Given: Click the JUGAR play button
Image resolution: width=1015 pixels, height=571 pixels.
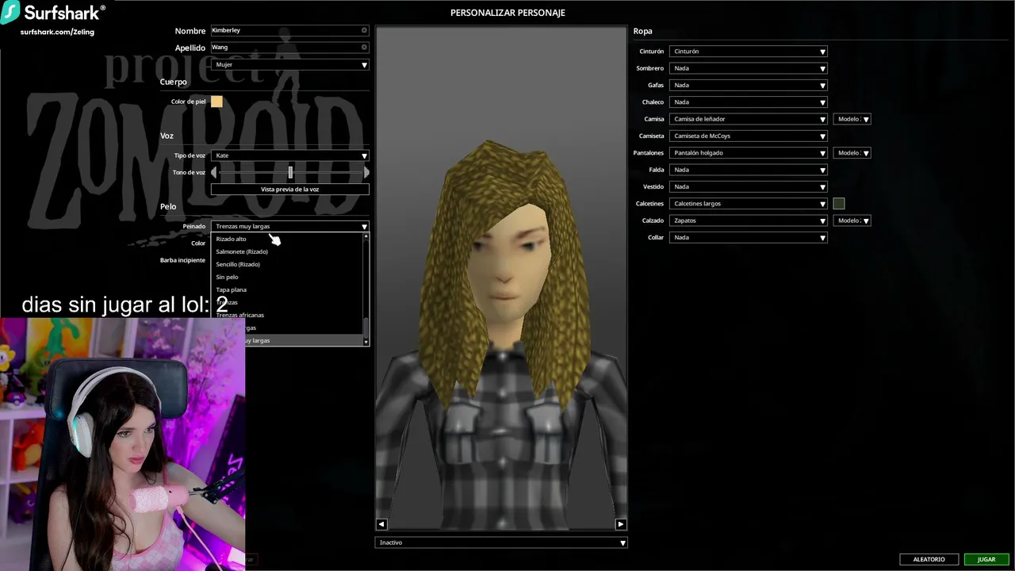Looking at the screenshot, I should click(x=986, y=559).
